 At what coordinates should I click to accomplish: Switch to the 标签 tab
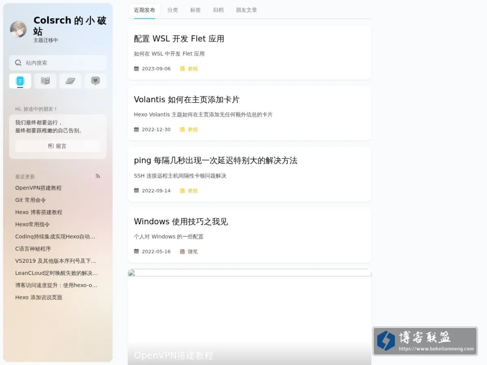[x=196, y=10]
